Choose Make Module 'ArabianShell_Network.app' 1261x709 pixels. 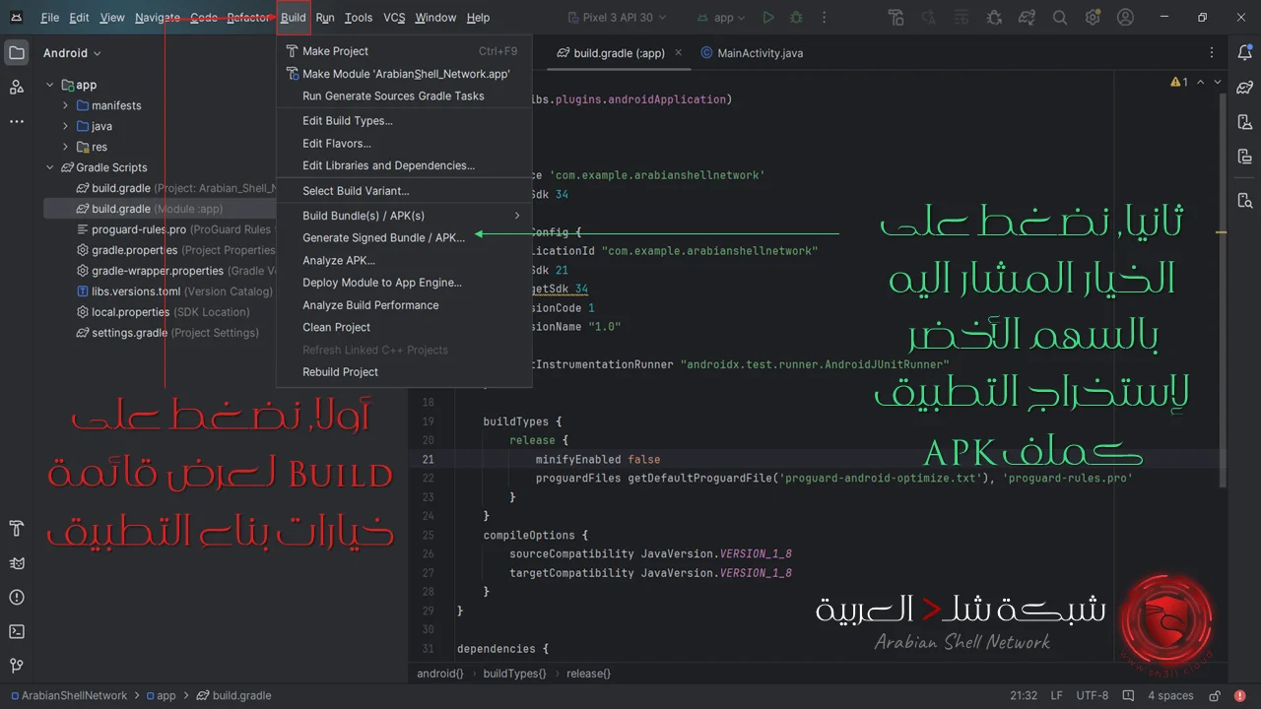point(404,74)
